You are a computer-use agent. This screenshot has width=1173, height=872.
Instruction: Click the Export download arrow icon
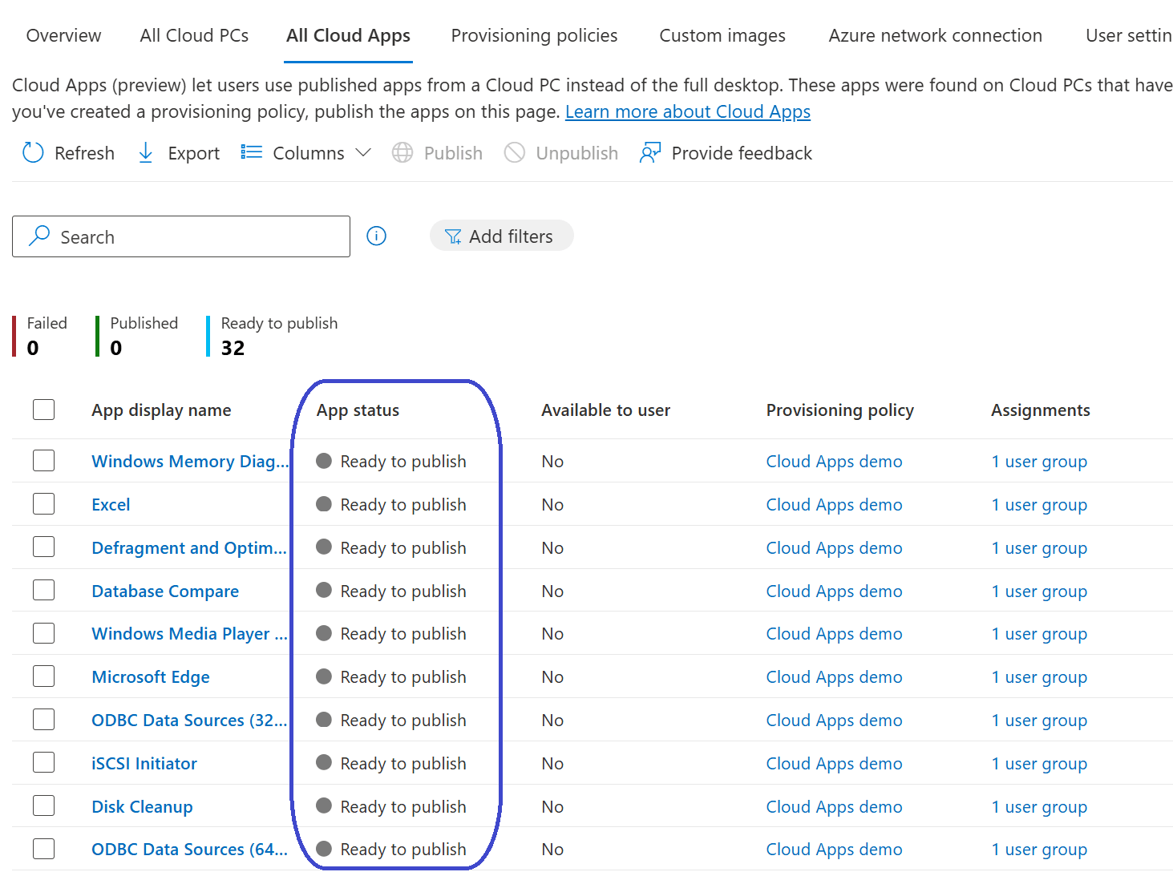(x=146, y=152)
